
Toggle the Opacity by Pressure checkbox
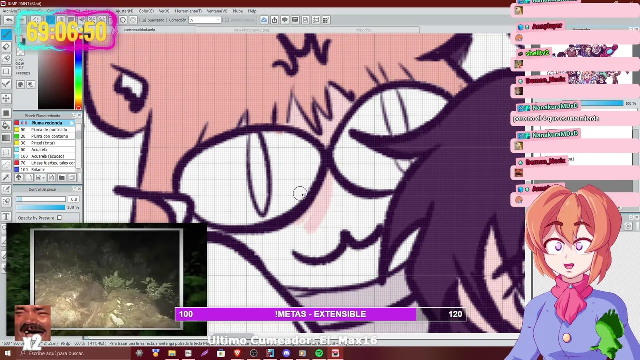pyautogui.click(x=59, y=218)
